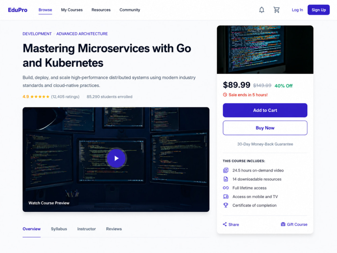Click the gift box icon
Image resolution: width=337 pixels, height=253 pixels.
click(283, 224)
